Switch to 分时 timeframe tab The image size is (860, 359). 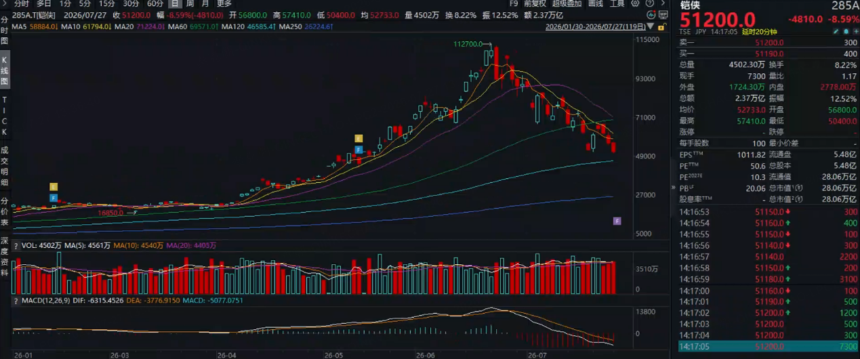[22, 3]
